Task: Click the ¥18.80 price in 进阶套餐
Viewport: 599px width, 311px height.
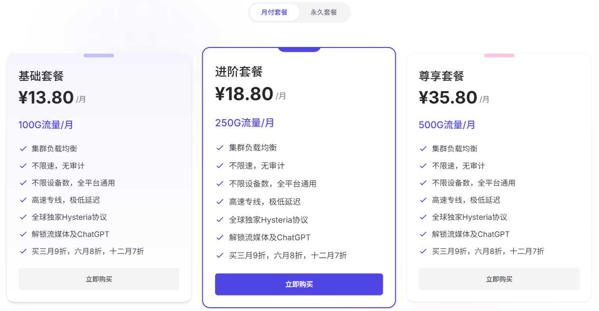Action: click(x=244, y=94)
